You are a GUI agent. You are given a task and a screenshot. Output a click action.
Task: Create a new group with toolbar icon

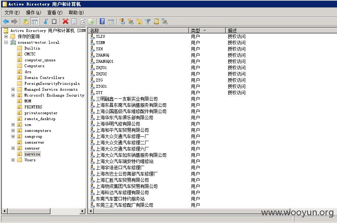pyautogui.click(x=131, y=21)
